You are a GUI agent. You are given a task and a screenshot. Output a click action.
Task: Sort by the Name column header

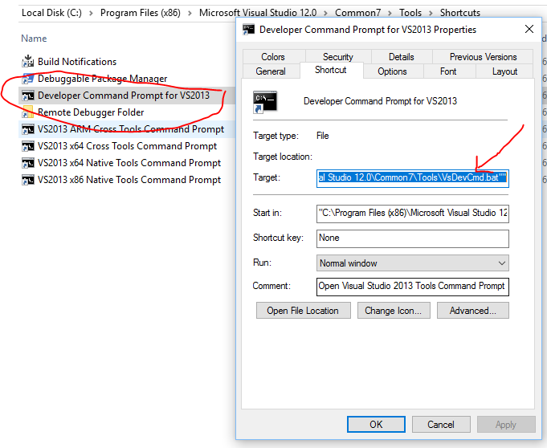coord(34,39)
